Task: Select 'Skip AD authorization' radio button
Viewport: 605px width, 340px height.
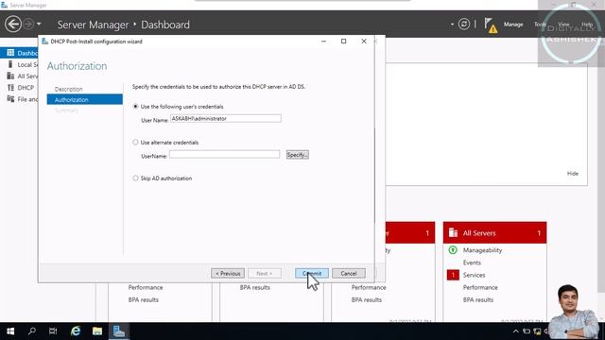Action: pyautogui.click(x=135, y=178)
